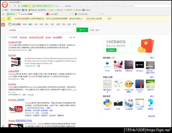Expand the 其他人还搜 section with 展开
Viewport: 172px width, 133px height.
click(153, 77)
